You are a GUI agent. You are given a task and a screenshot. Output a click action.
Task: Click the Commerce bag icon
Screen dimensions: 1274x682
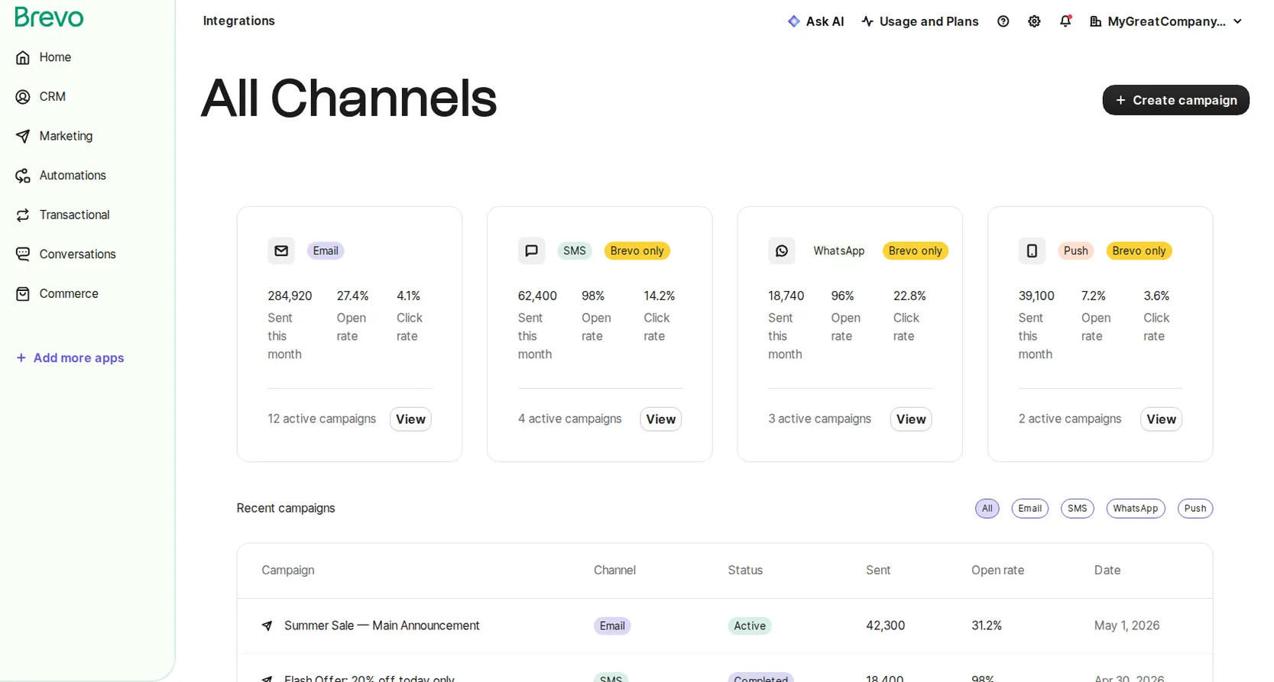click(23, 294)
